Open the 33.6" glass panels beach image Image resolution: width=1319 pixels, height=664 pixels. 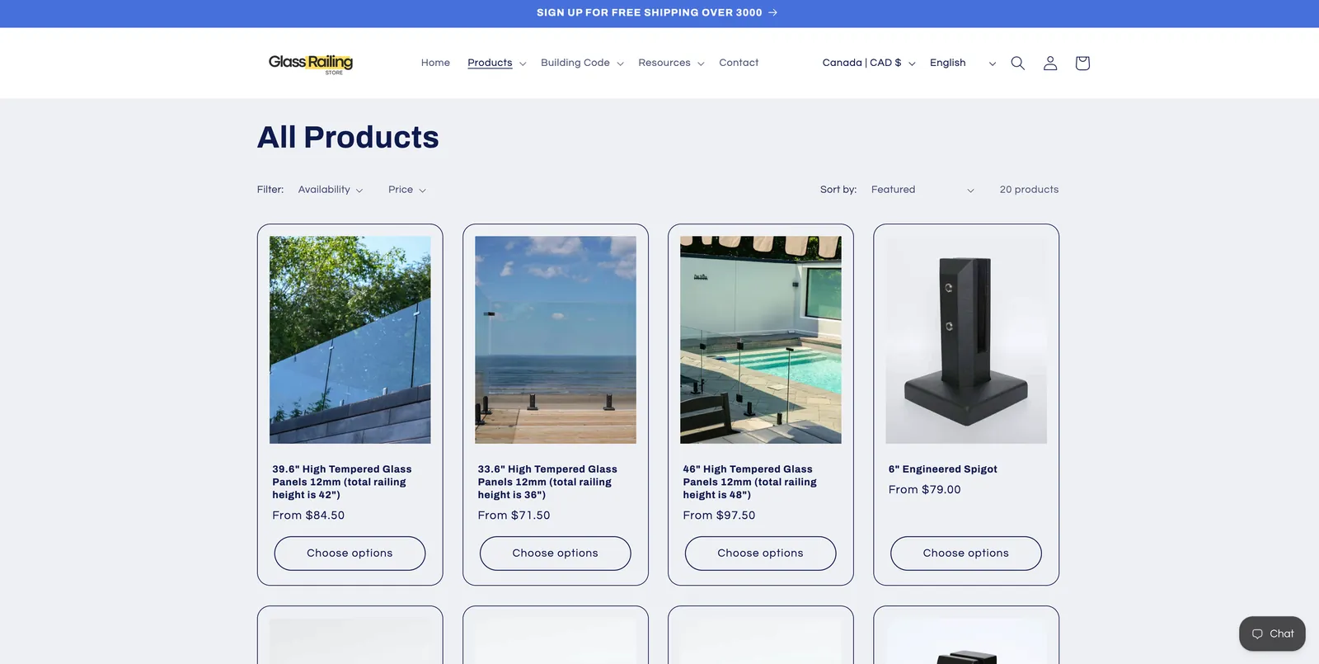[x=556, y=340]
